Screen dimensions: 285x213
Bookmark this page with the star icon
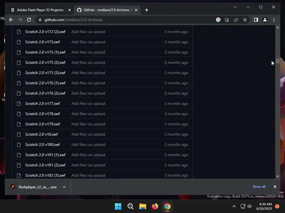click(x=245, y=20)
